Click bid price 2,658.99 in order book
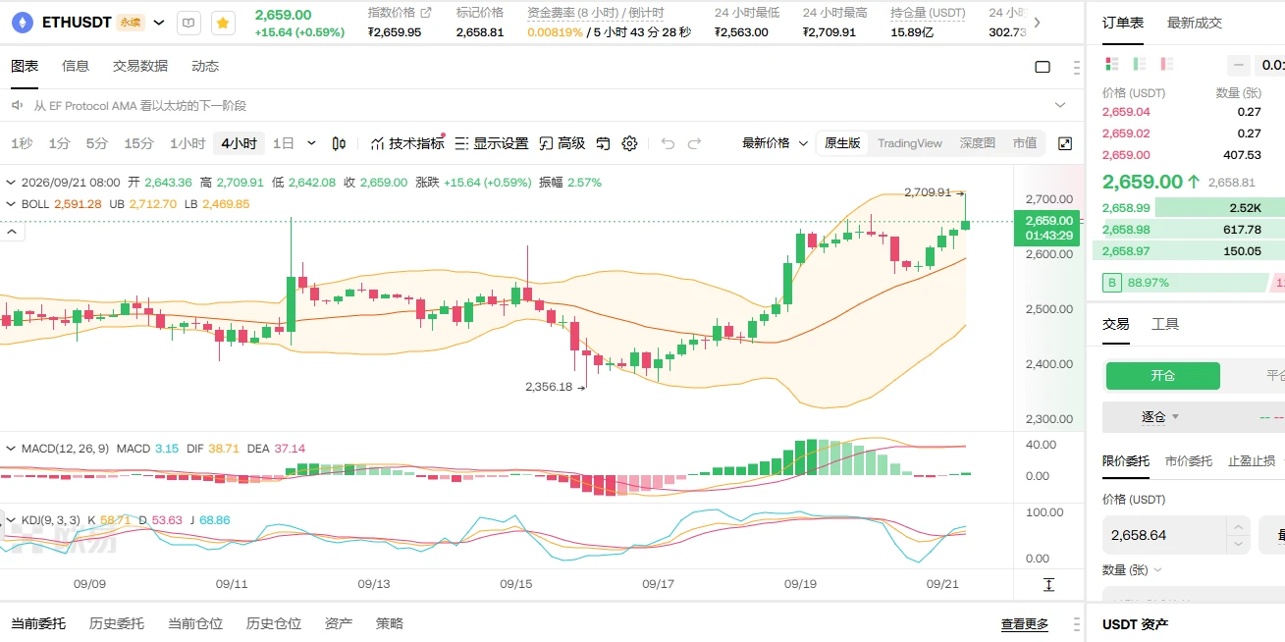Viewport: 1285px width, 642px height. click(x=1126, y=208)
